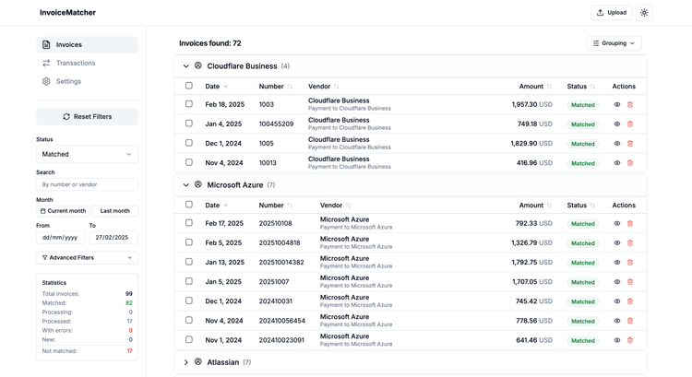View Azure invoice 20251004818
The height and width of the screenshot is (377, 692).
pyautogui.click(x=617, y=243)
